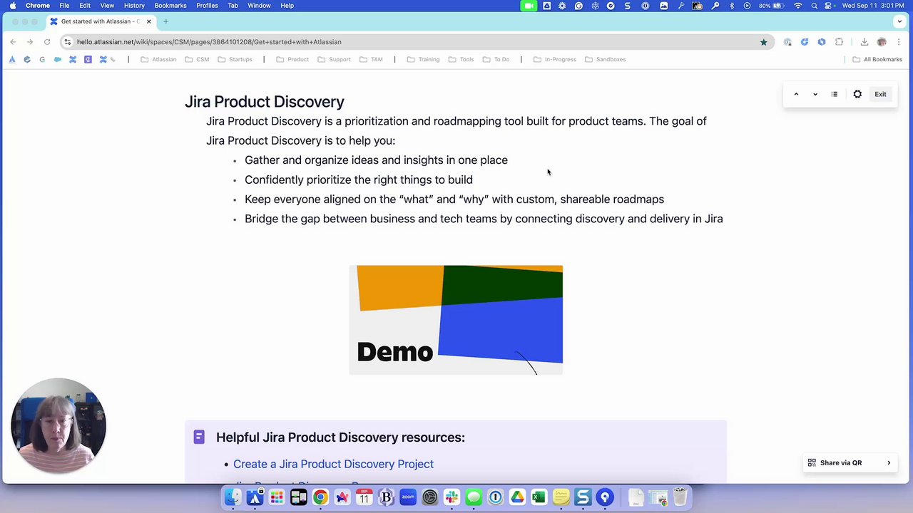Image resolution: width=913 pixels, height=513 pixels.
Task: Reload the current page
Action: point(47,42)
